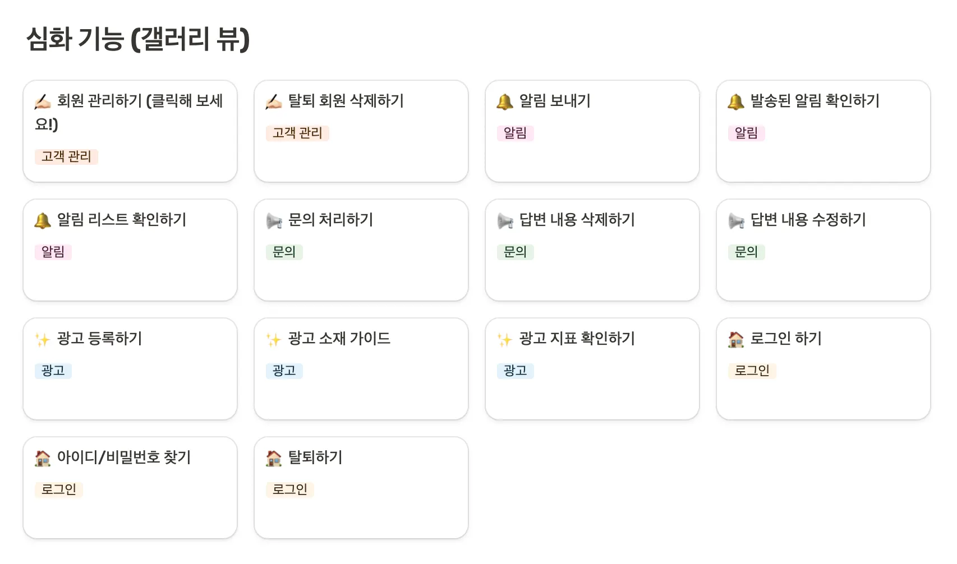Screen dimensions: 957x564
Task: Click the bell icon beside 알림 보내기
Action: 505,101
